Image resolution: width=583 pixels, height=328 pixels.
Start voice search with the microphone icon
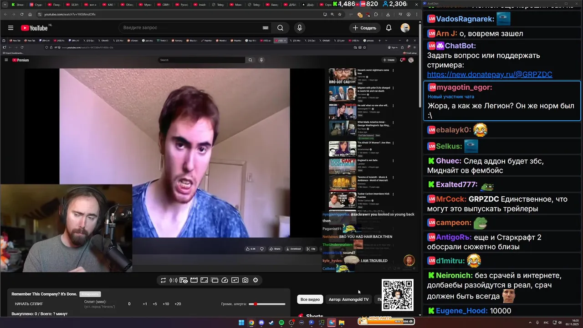299,28
